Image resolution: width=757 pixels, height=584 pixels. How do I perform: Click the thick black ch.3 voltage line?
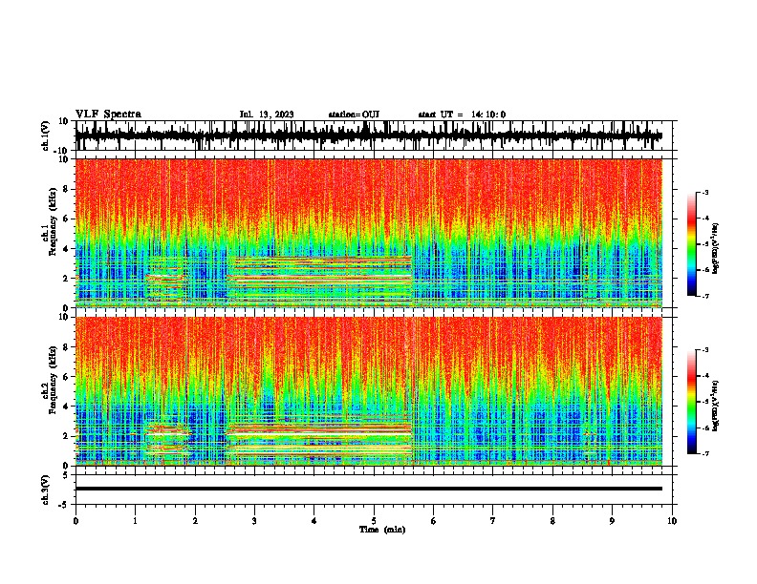click(369, 489)
